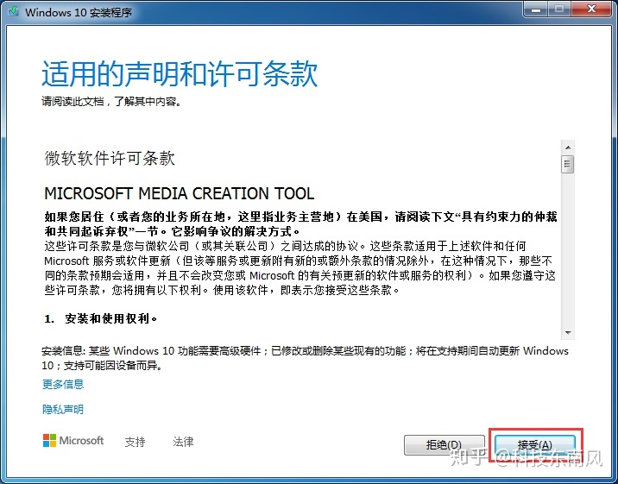The width and height of the screenshot is (618, 484).
Task: Open the 隐私声明 privacy link
Action: pos(63,410)
